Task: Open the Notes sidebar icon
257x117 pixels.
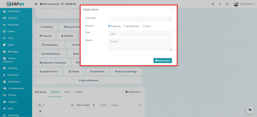Action: point(5,45)
